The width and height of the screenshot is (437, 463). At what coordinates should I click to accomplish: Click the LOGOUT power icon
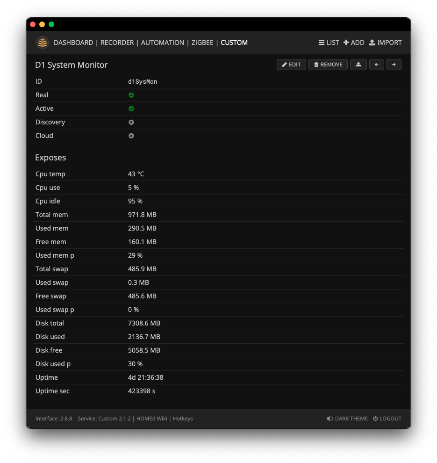376,419
